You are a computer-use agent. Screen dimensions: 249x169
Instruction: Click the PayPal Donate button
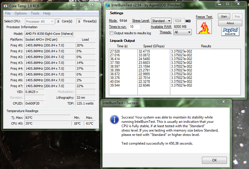[x=230, y=31]
